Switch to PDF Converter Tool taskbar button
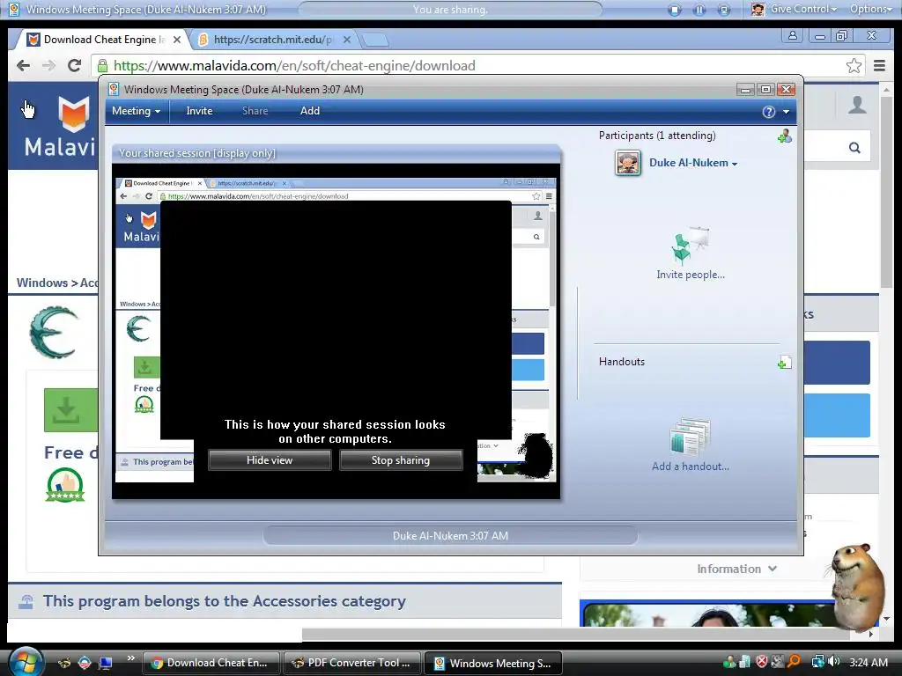Viewport: 902px width, 676px height. click(352, 663)
